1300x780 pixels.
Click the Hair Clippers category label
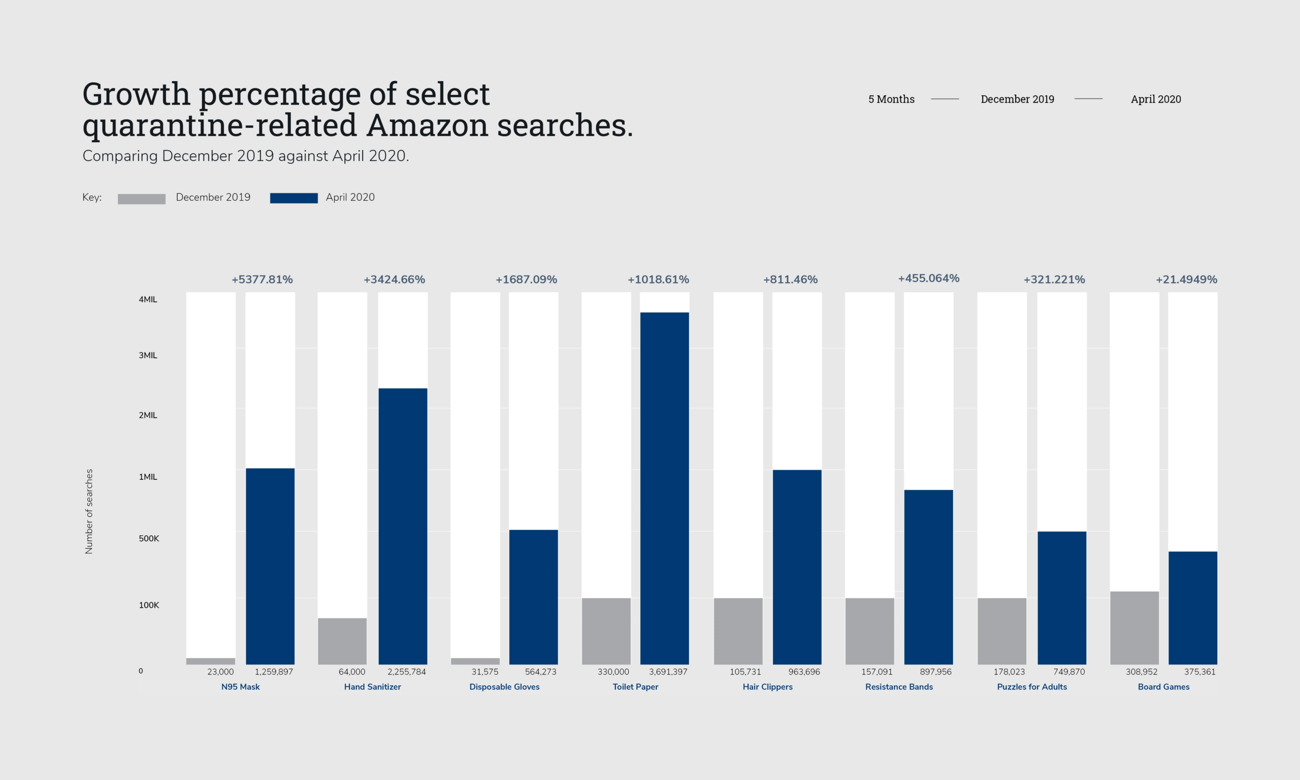point(767,687)
